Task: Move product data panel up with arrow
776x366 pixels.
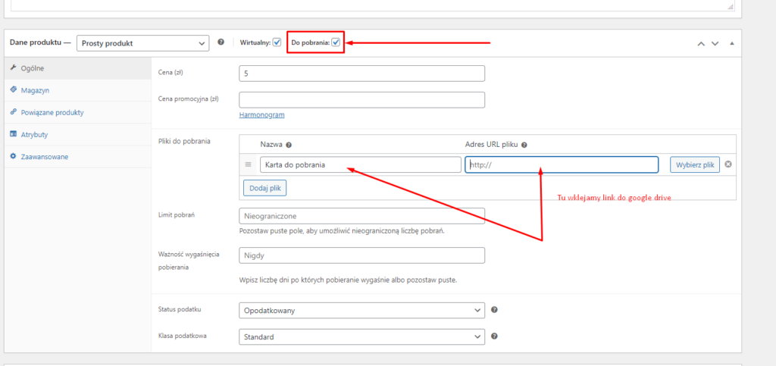Action: click(701, 43)
